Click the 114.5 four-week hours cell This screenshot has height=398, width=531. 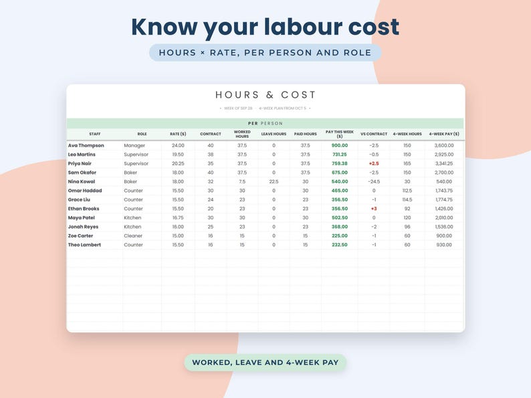407,199
